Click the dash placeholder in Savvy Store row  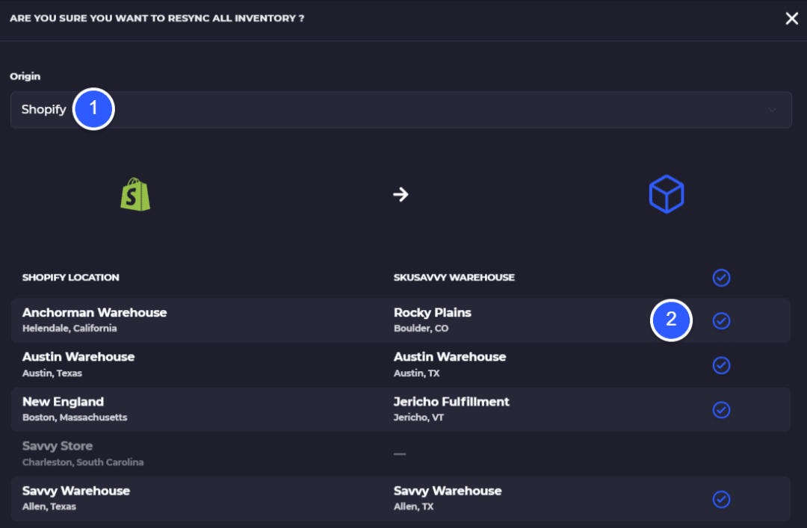(x=400, y=454)
